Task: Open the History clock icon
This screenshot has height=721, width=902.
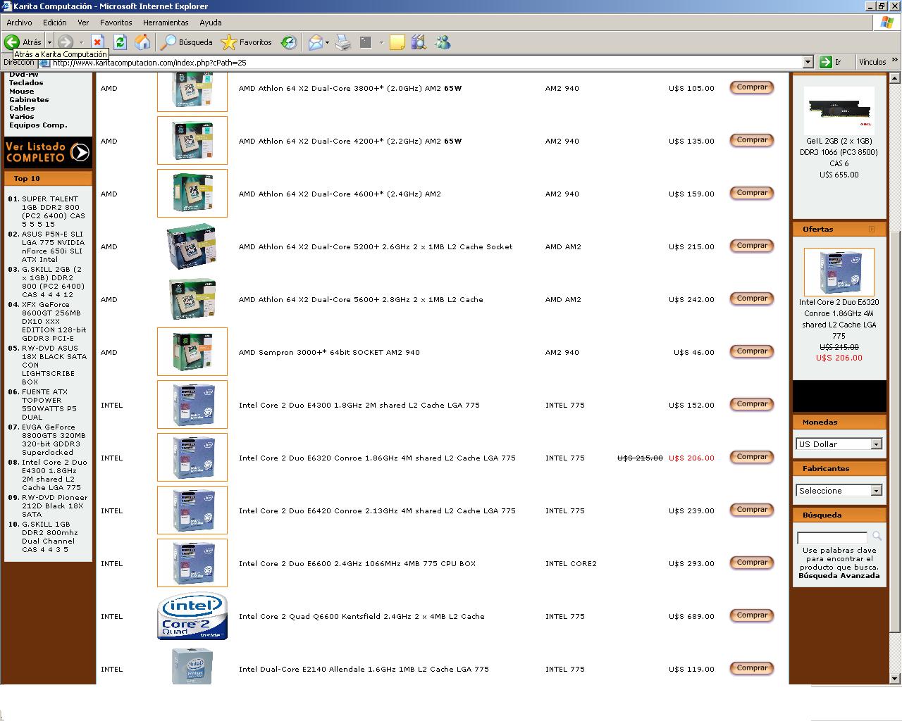Action: (289, 42)
